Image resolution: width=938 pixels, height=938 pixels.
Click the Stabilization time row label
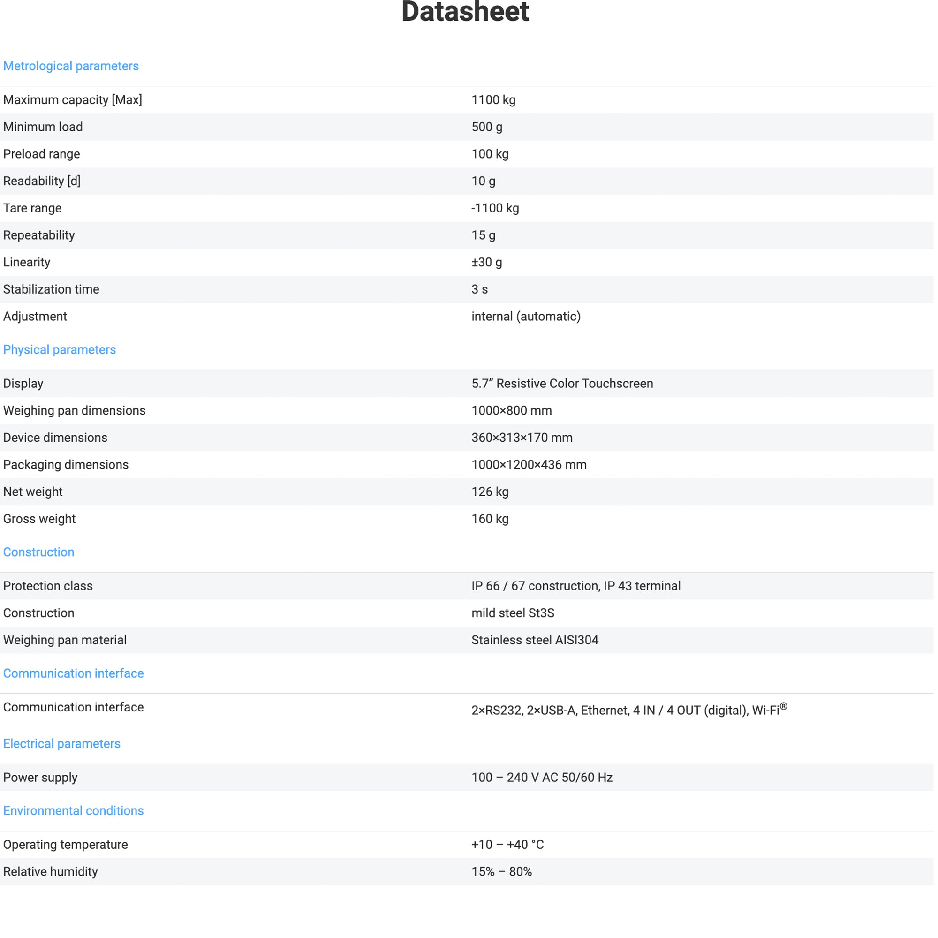(51, 289)
